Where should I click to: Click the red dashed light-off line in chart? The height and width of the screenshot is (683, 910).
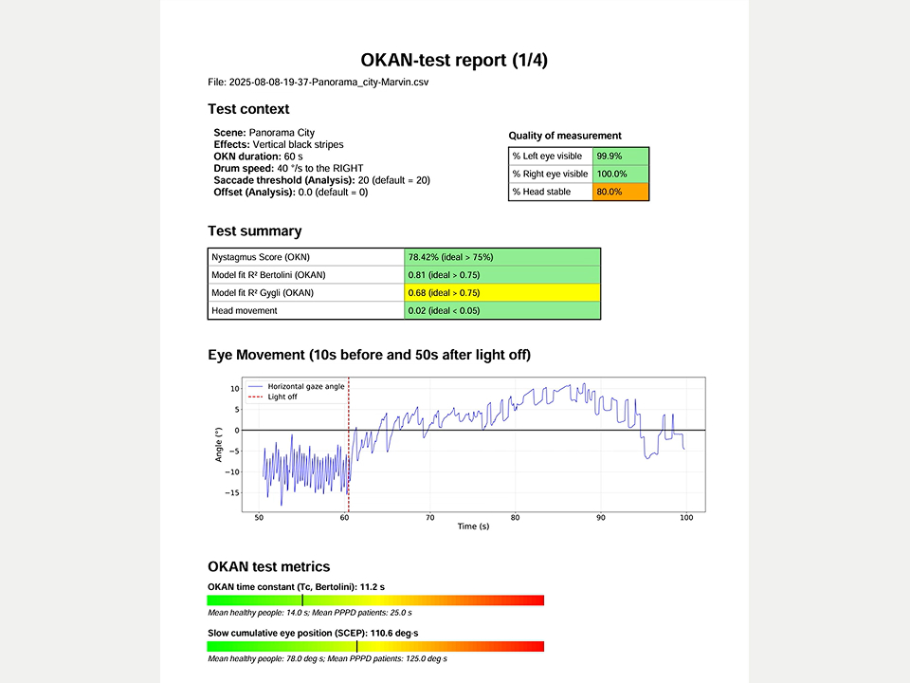pos(348,444)
